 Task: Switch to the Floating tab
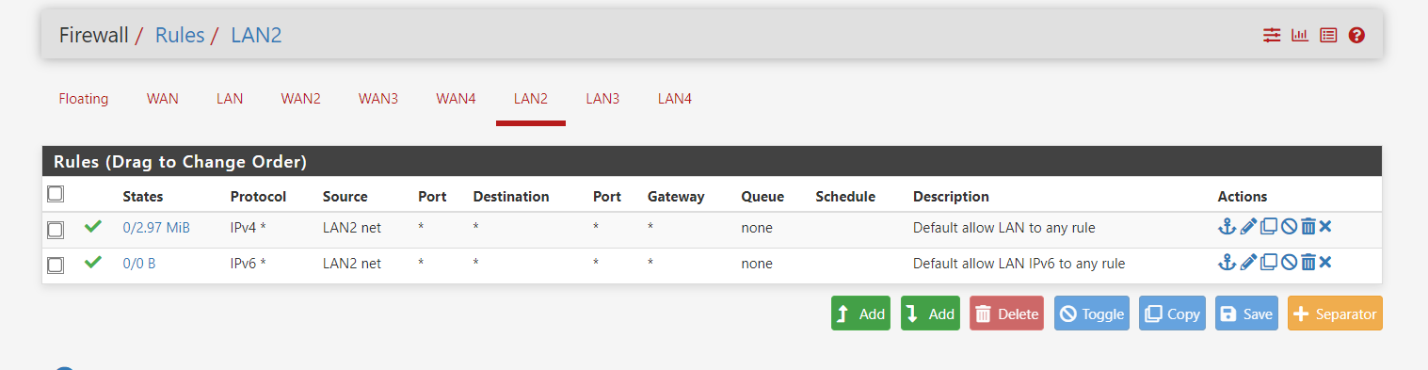[84, 98]
